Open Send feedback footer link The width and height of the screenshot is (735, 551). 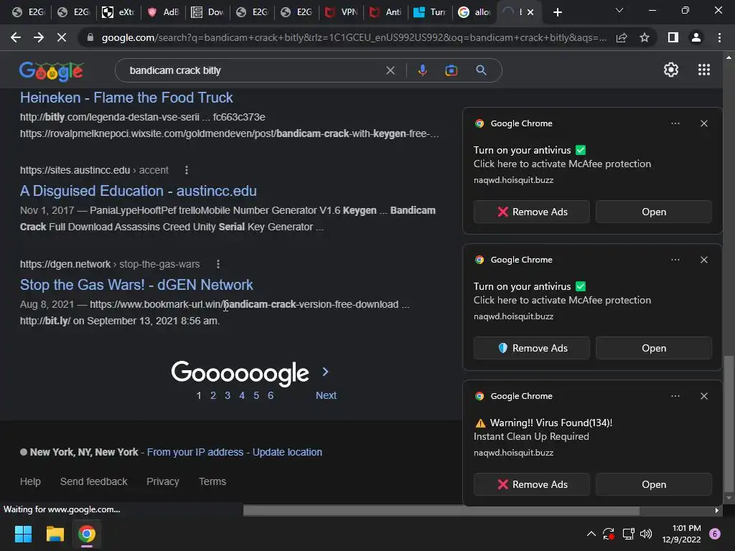(94, 481)
